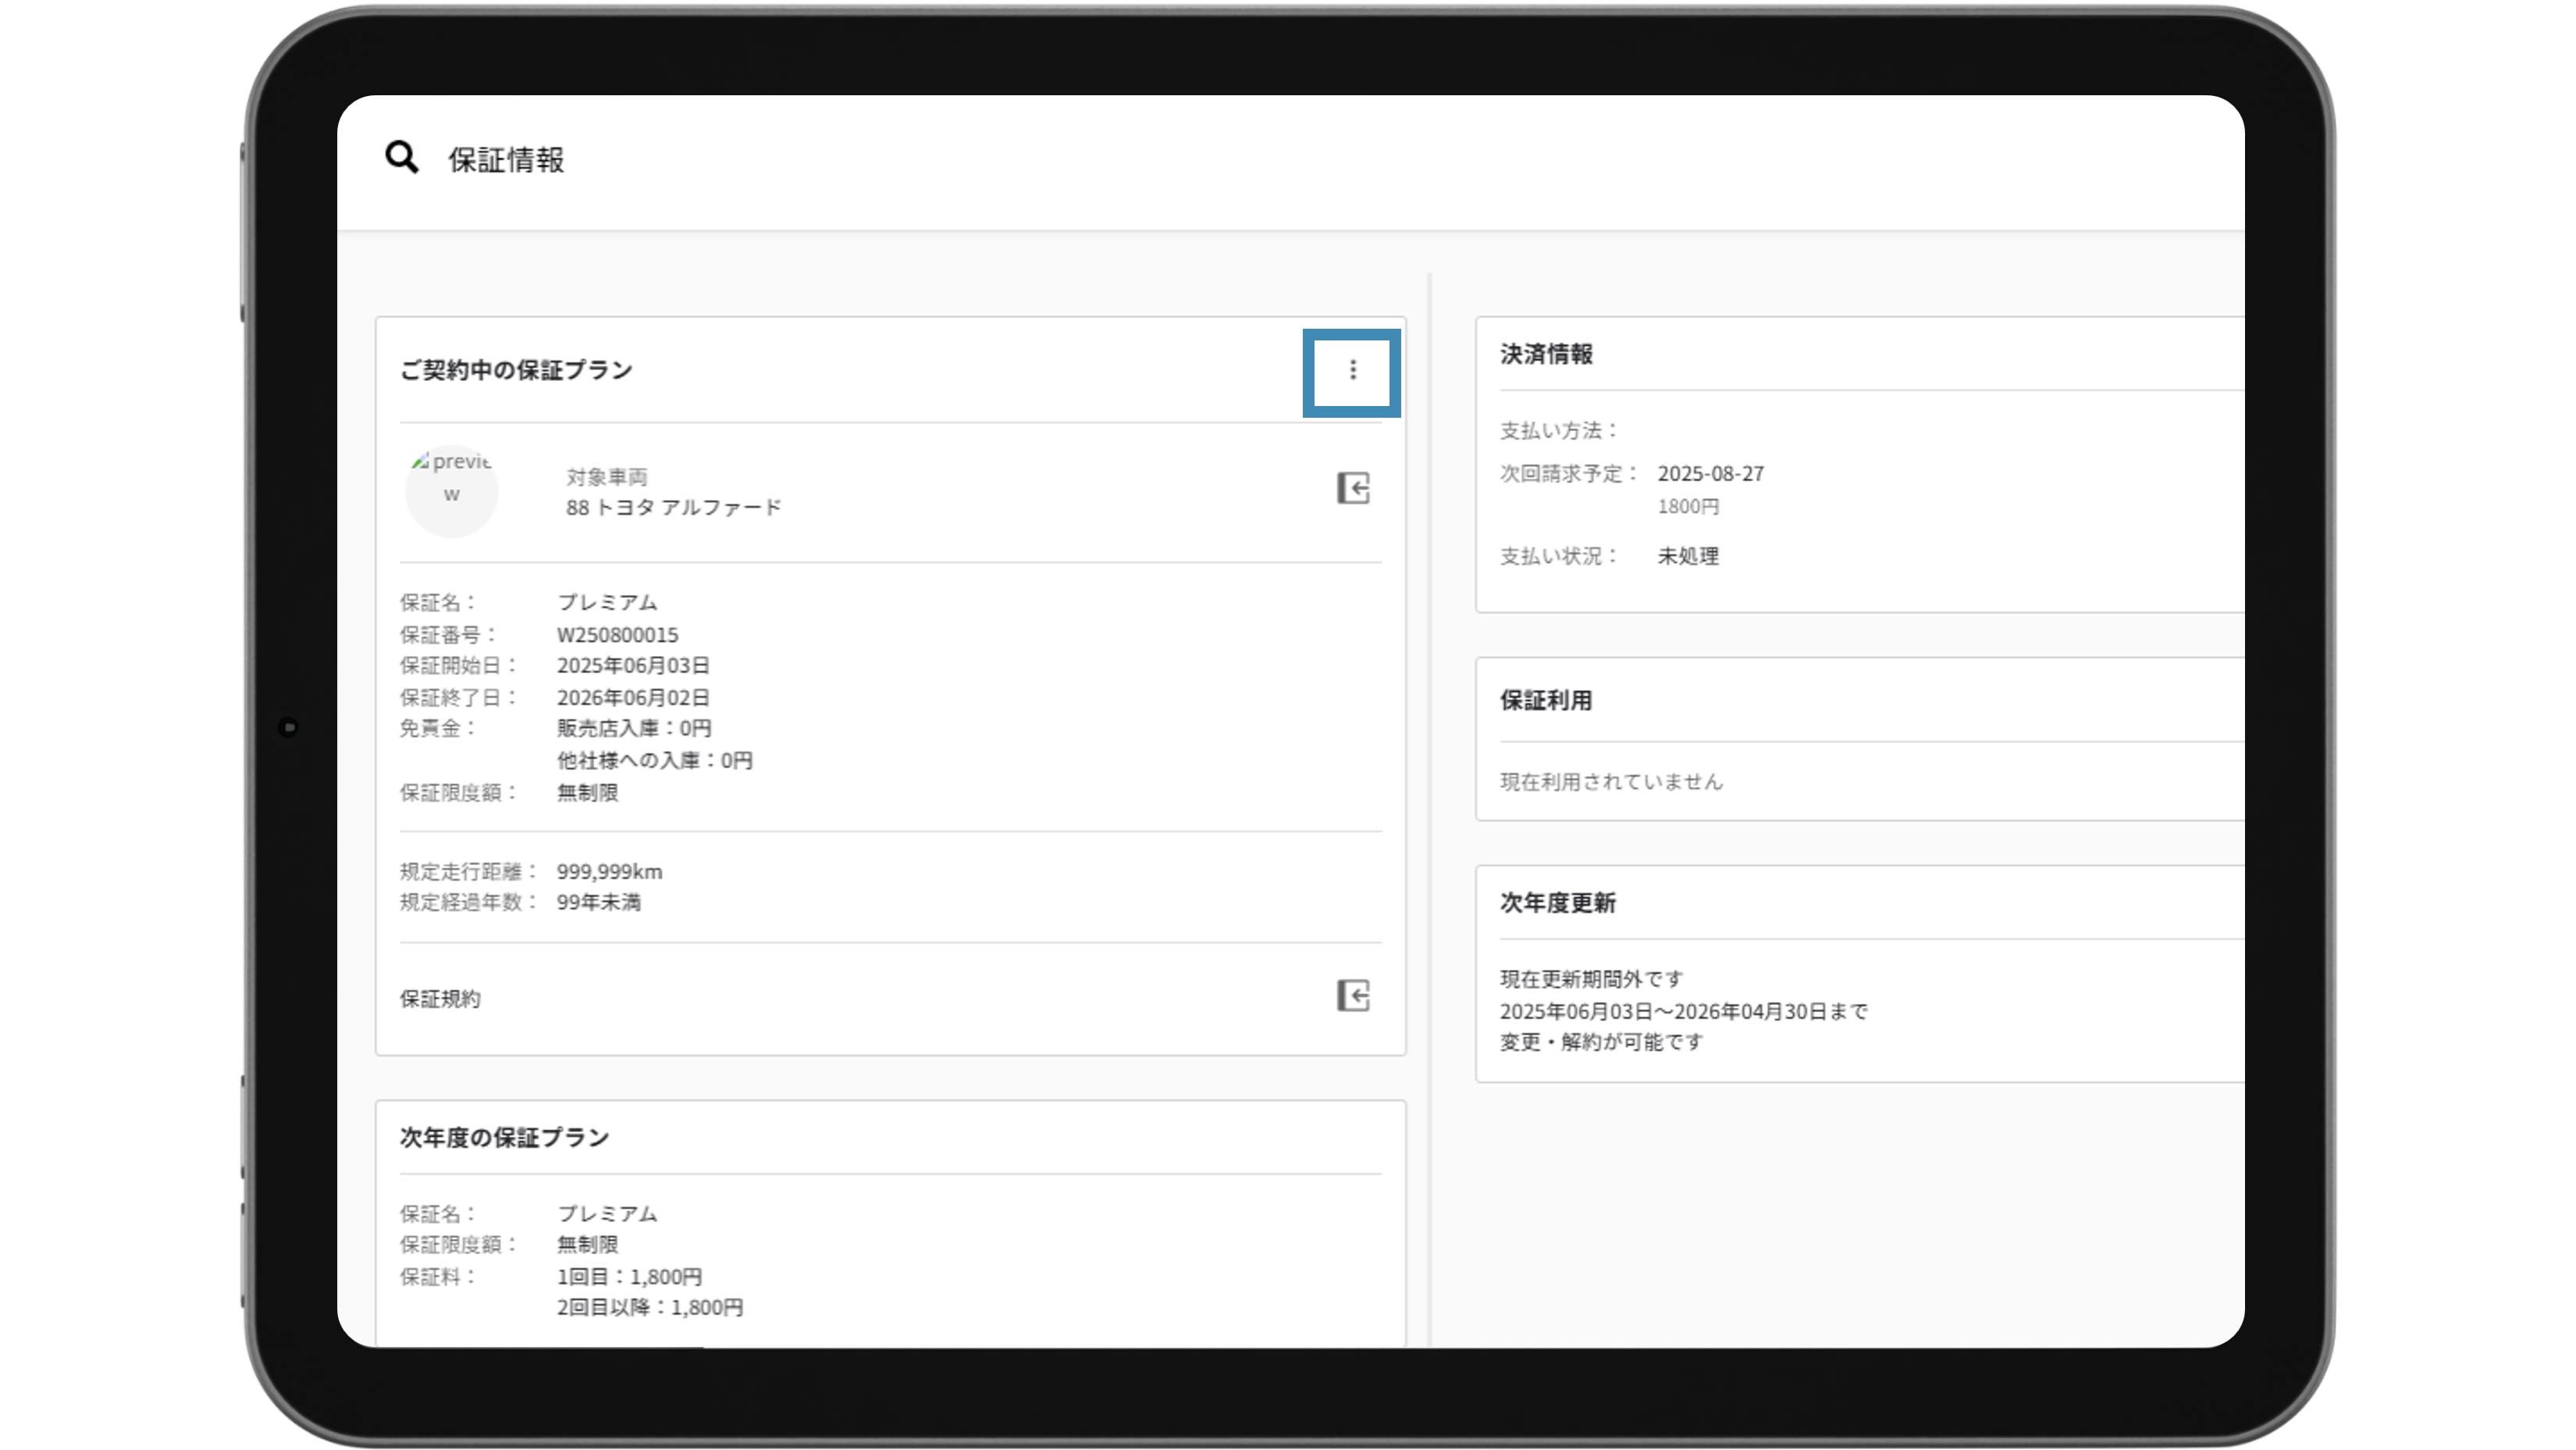Click the 保証規約 label text
This screenshot has width=2576, height=1450.
440,999
